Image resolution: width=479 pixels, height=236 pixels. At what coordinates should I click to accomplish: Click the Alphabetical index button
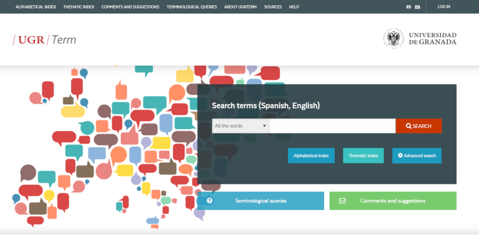[311, 156]
